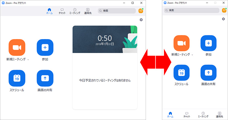Open Meetings (ミーティング) tab in top navigation
Screen dimensions: 228x120
tap(75, 11)
